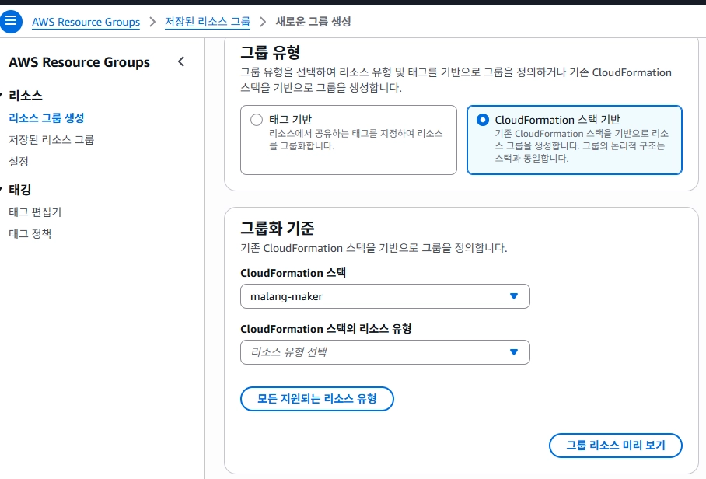Viewport: 706px width, 479px height.
Task: Open 저장된 리소스 그룹 in sidebar
Action: (51, 139)
